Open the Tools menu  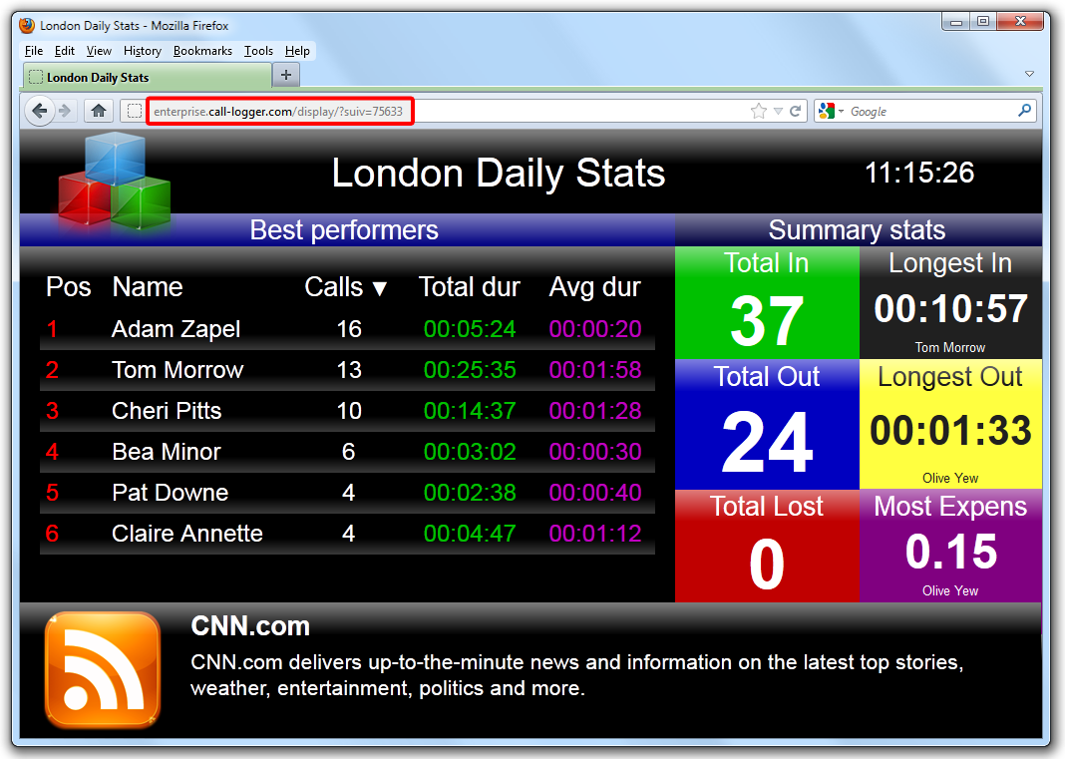coord(258,50)
